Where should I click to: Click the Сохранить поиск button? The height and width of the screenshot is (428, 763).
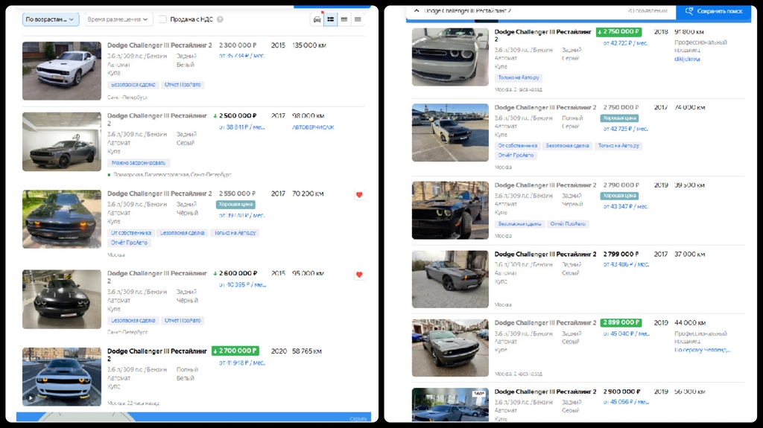[713, 10]
